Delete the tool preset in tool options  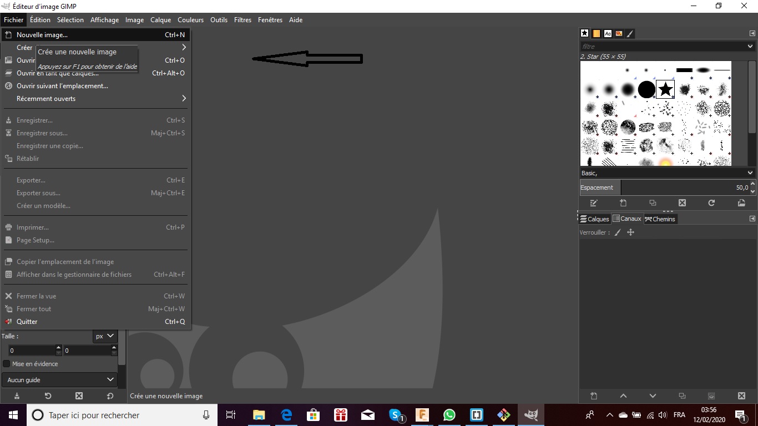(79, 395)
